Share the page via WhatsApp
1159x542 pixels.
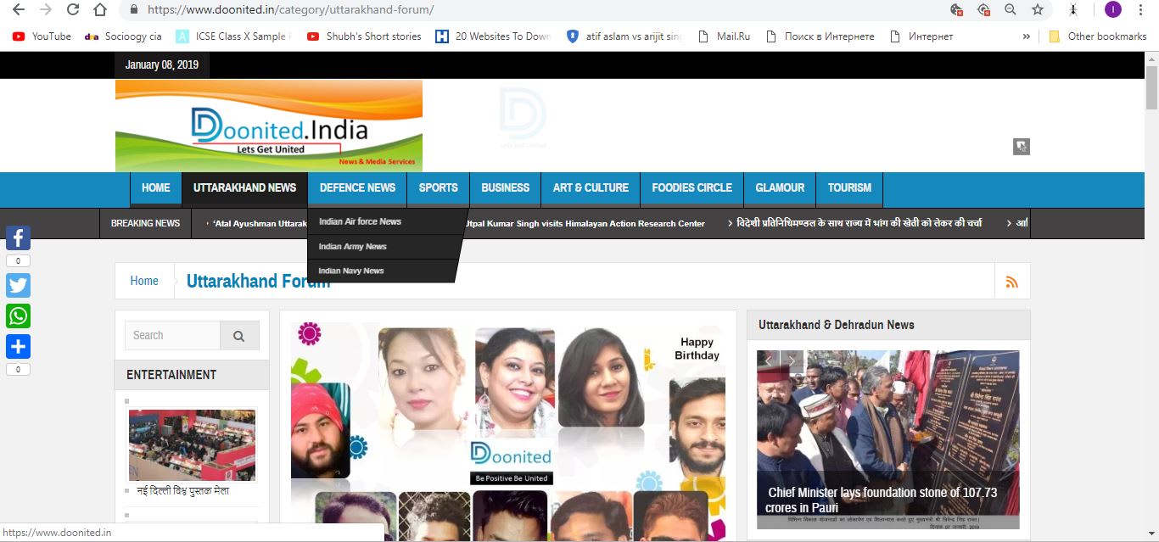[18, 316]
